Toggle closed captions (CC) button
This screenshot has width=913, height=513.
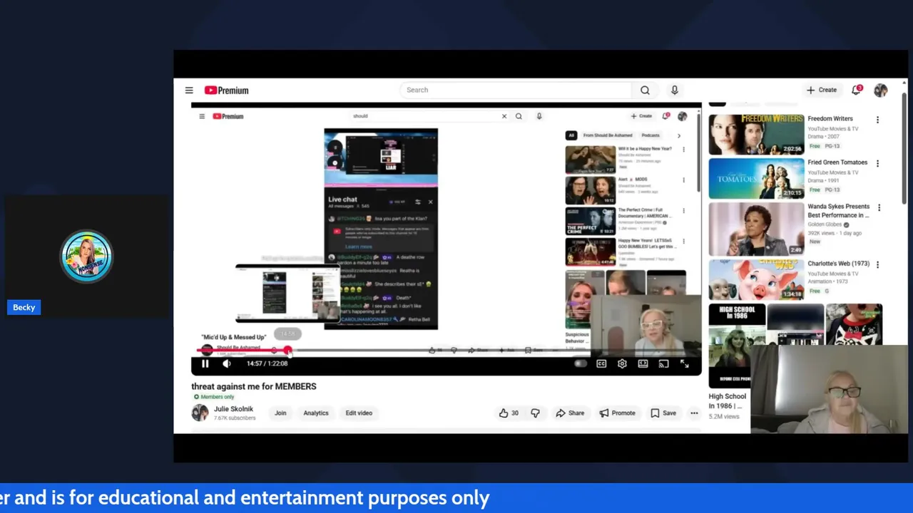601,363
